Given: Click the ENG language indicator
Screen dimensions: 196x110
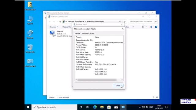Looking at the screenshot, I should click(151, 107).
